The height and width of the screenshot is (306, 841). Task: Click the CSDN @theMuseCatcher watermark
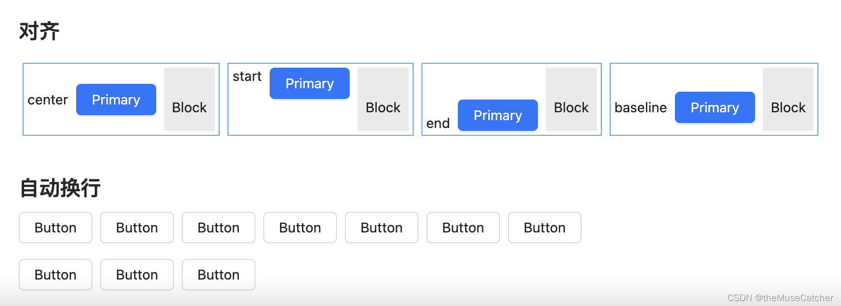tap(780, 298)
